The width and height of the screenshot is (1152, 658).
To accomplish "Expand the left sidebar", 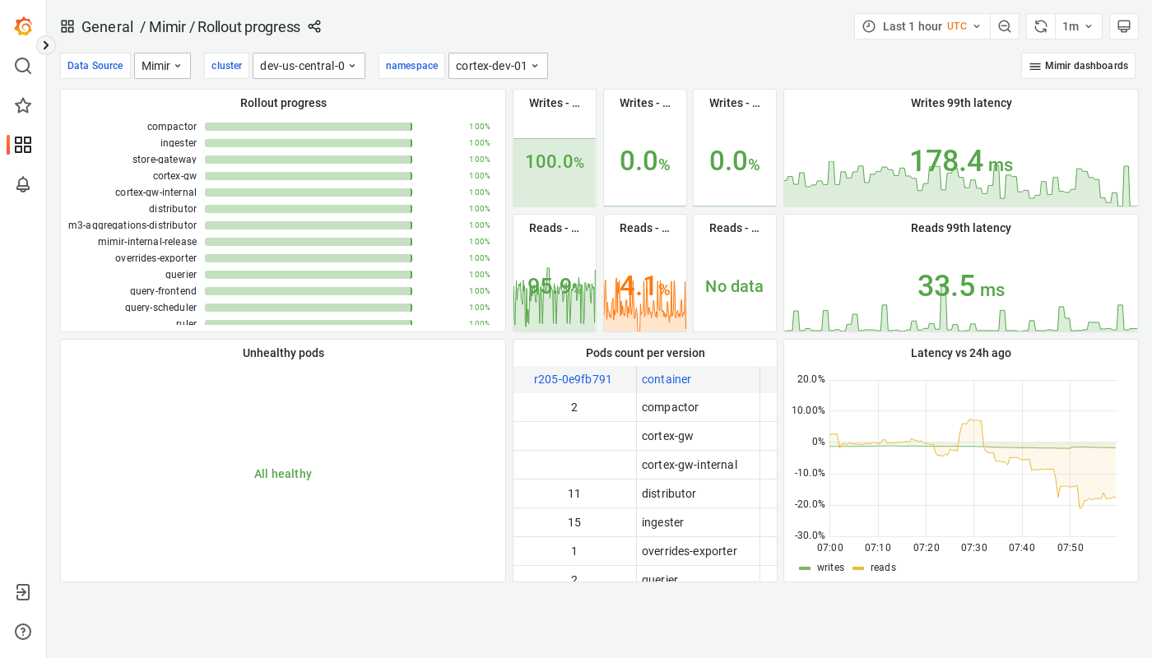I will click(45, 44).
